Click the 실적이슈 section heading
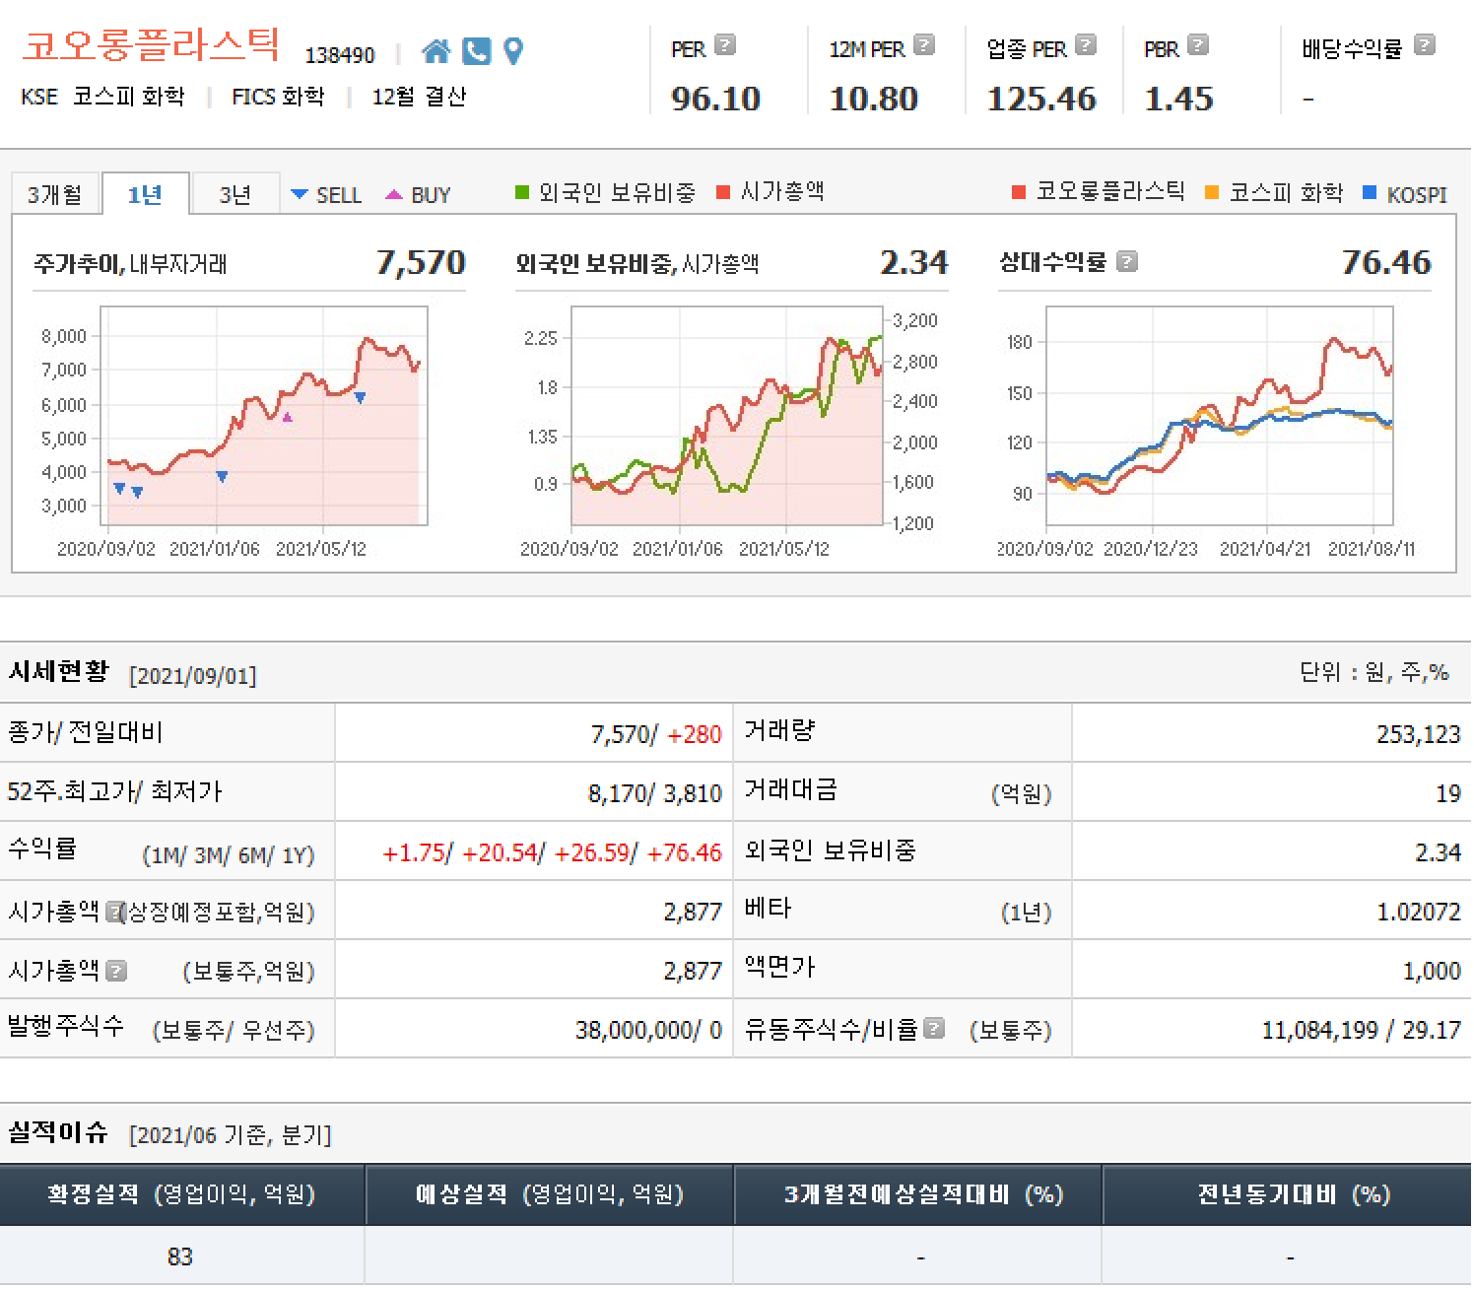 pos(58,1131)
